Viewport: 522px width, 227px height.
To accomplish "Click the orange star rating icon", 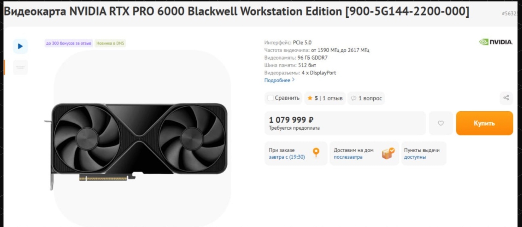I will click(310, 98).
